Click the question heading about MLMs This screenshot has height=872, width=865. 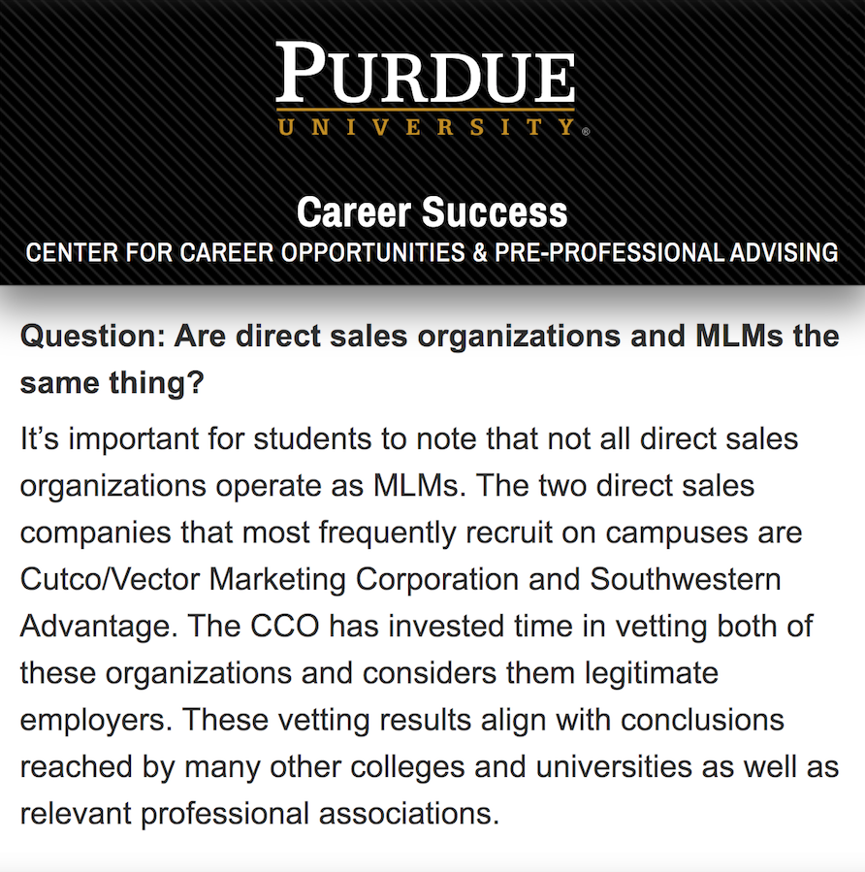pyautogui.click(x=430, y=359)
